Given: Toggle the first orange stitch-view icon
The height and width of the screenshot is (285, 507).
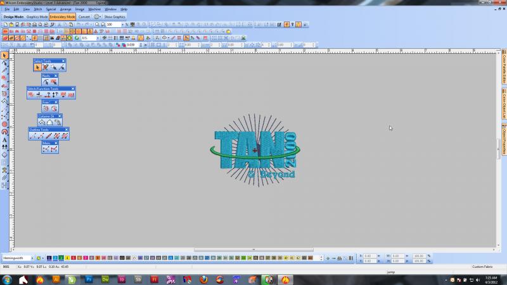Looking at the screenshot, I should [x=6, y=38].
